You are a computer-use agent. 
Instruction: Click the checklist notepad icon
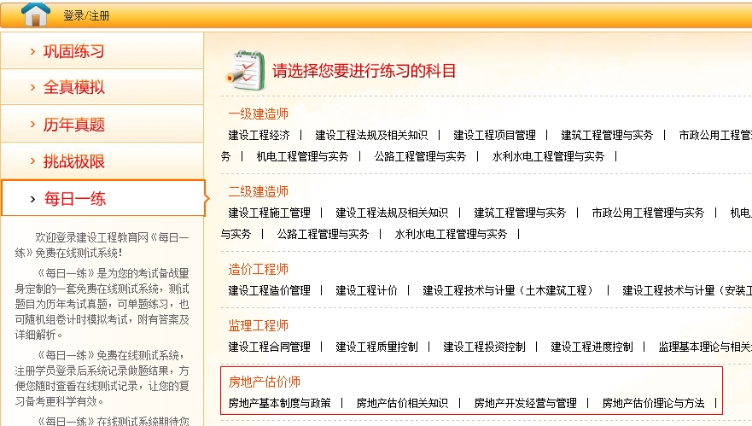(x=243, y=70)
